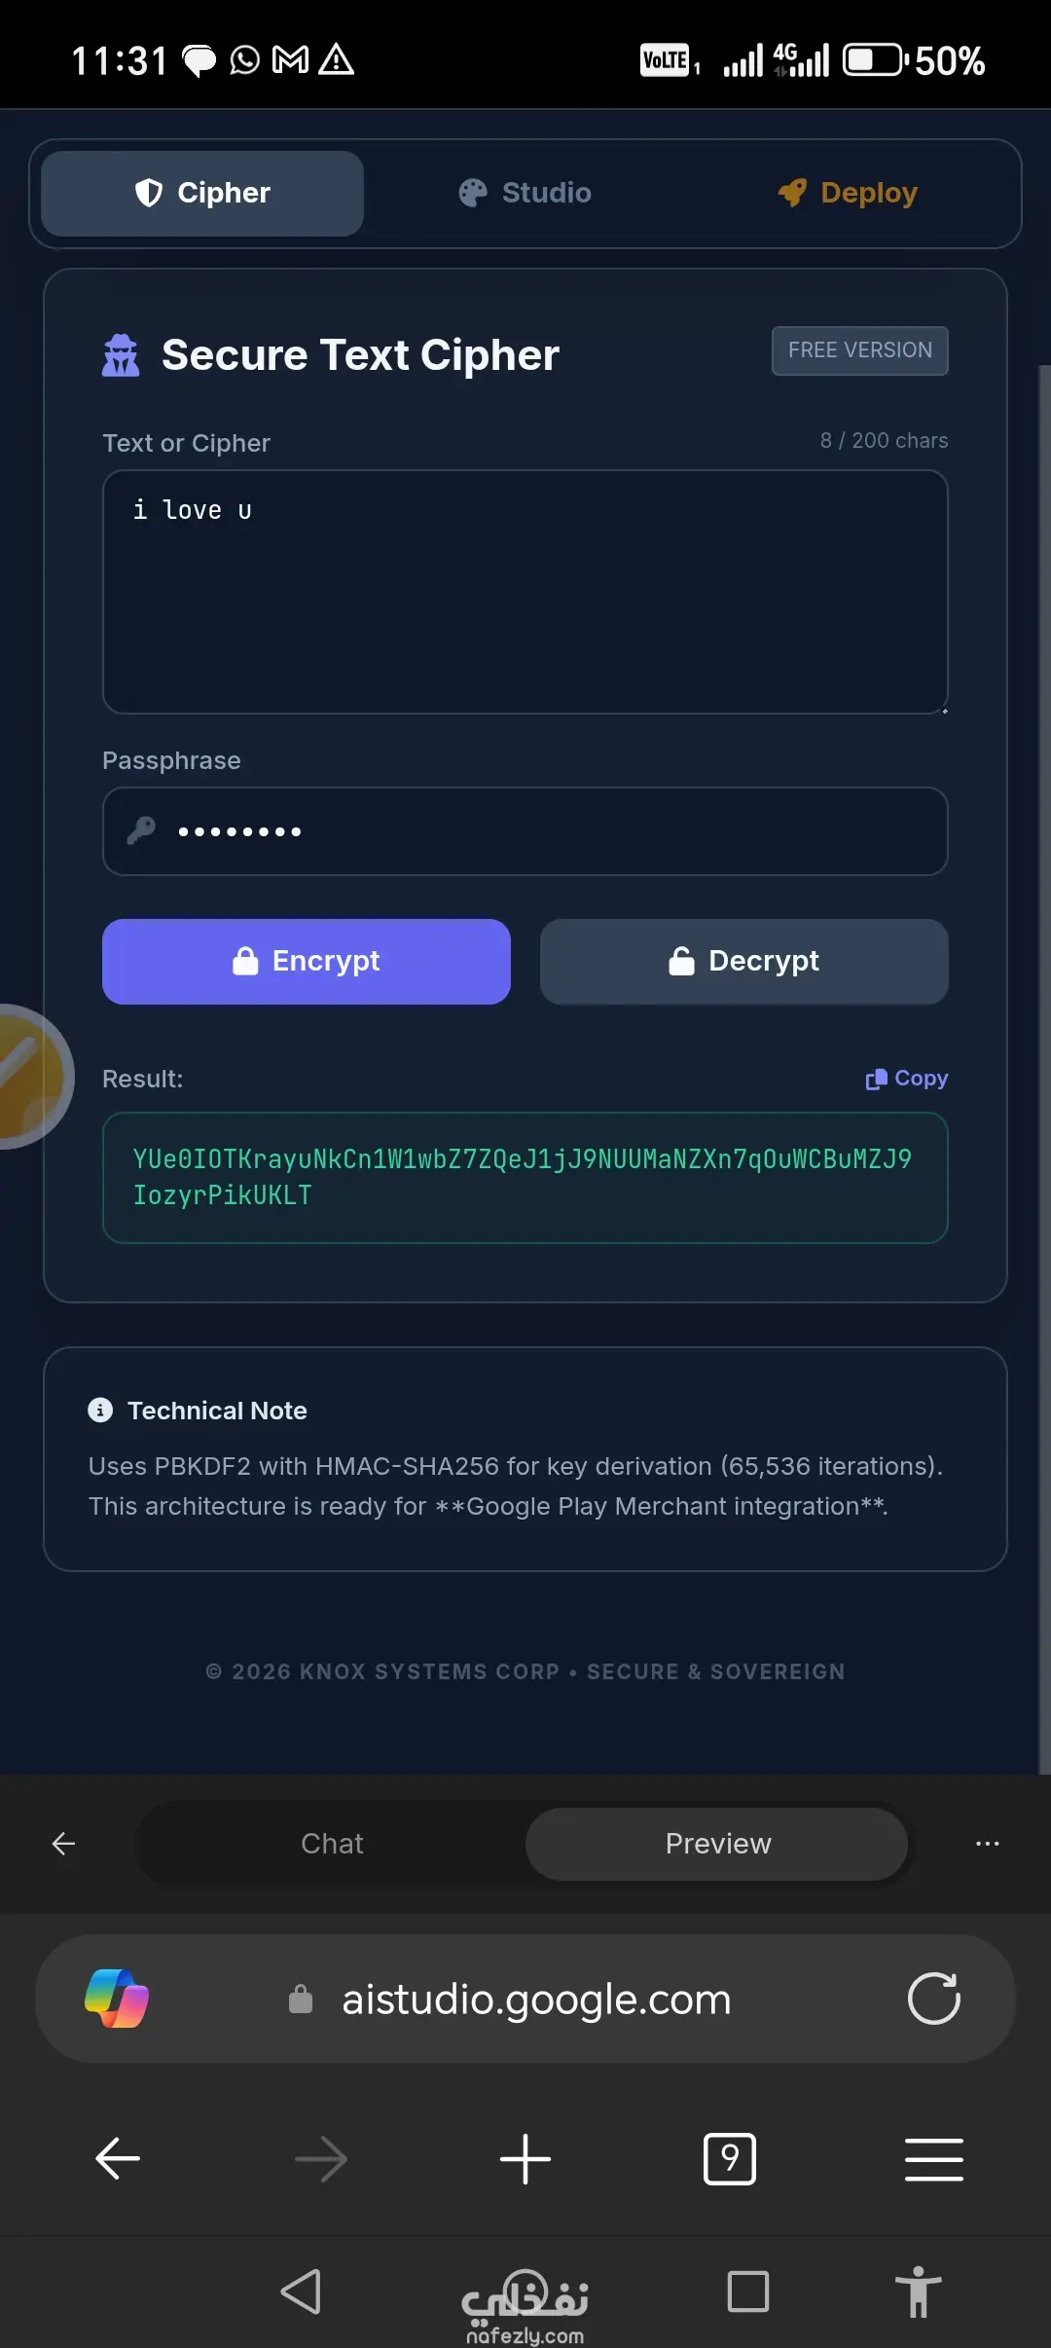Open the three-dots more options menu
1051x2348 pixels.
point(987,1844)
